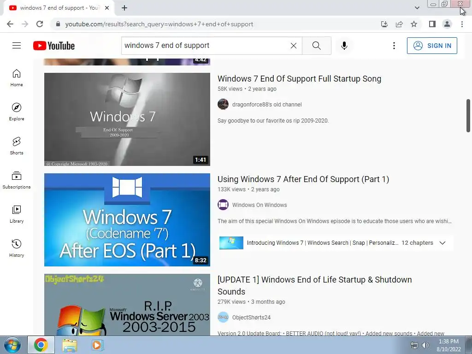The image size is (472, 354).
Task: Open the 1:41 Windows 7 video thumbnail
Action: point(127,119)
